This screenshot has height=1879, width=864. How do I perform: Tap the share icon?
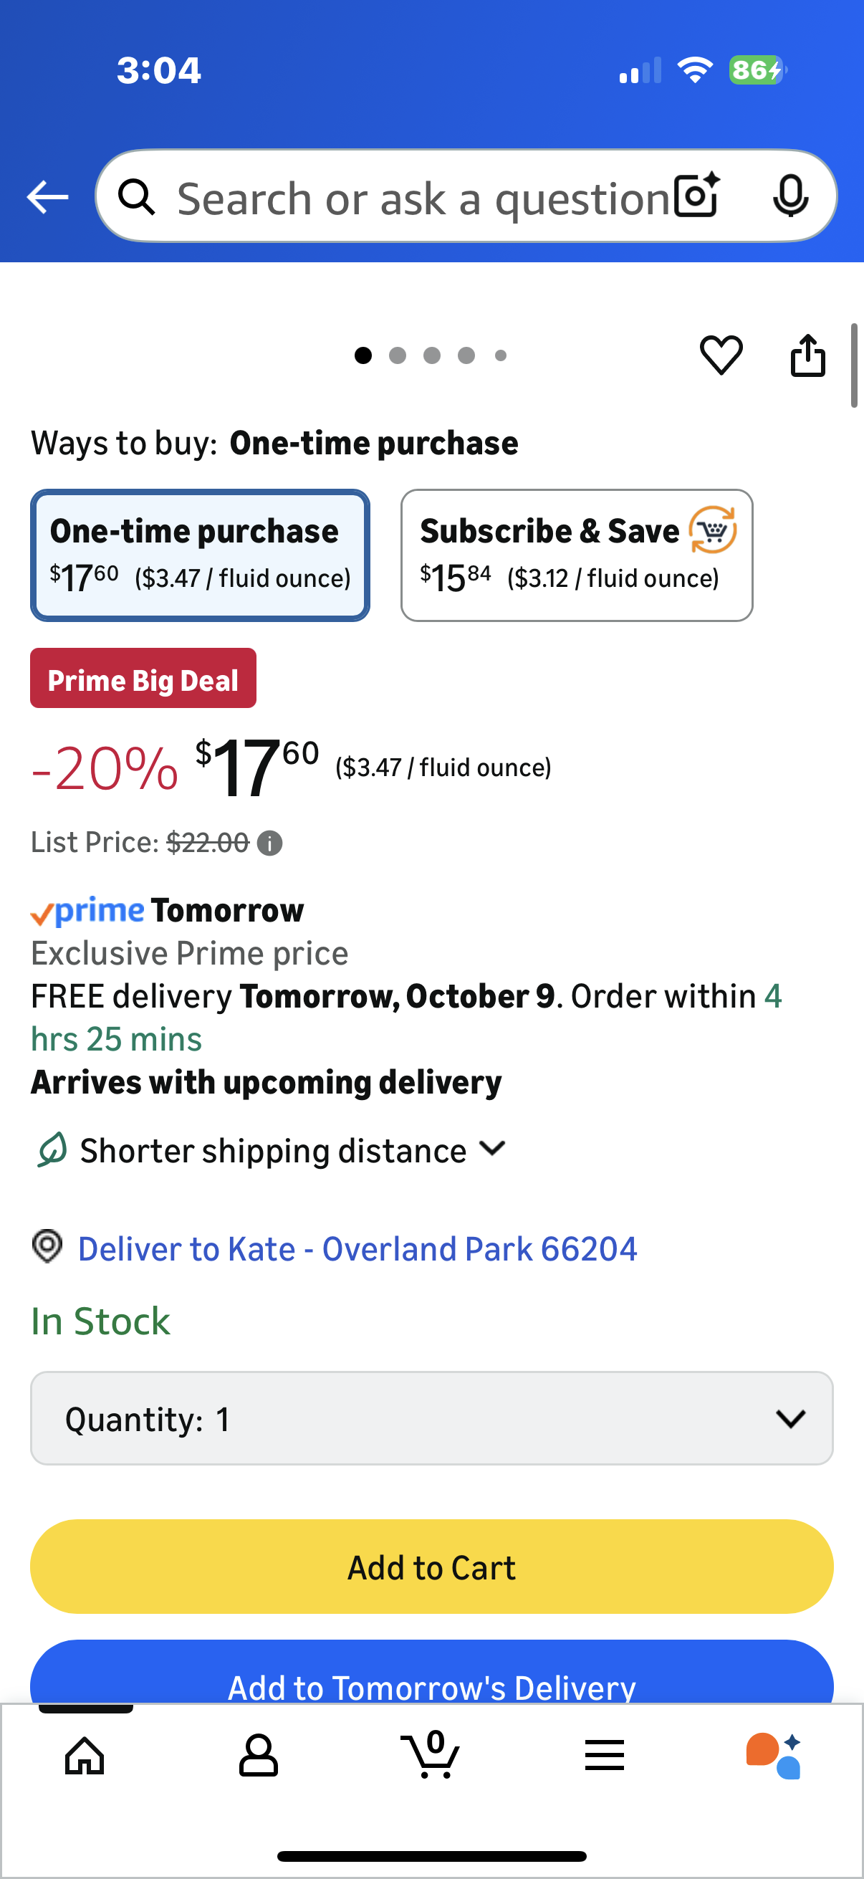coord(808,355)
